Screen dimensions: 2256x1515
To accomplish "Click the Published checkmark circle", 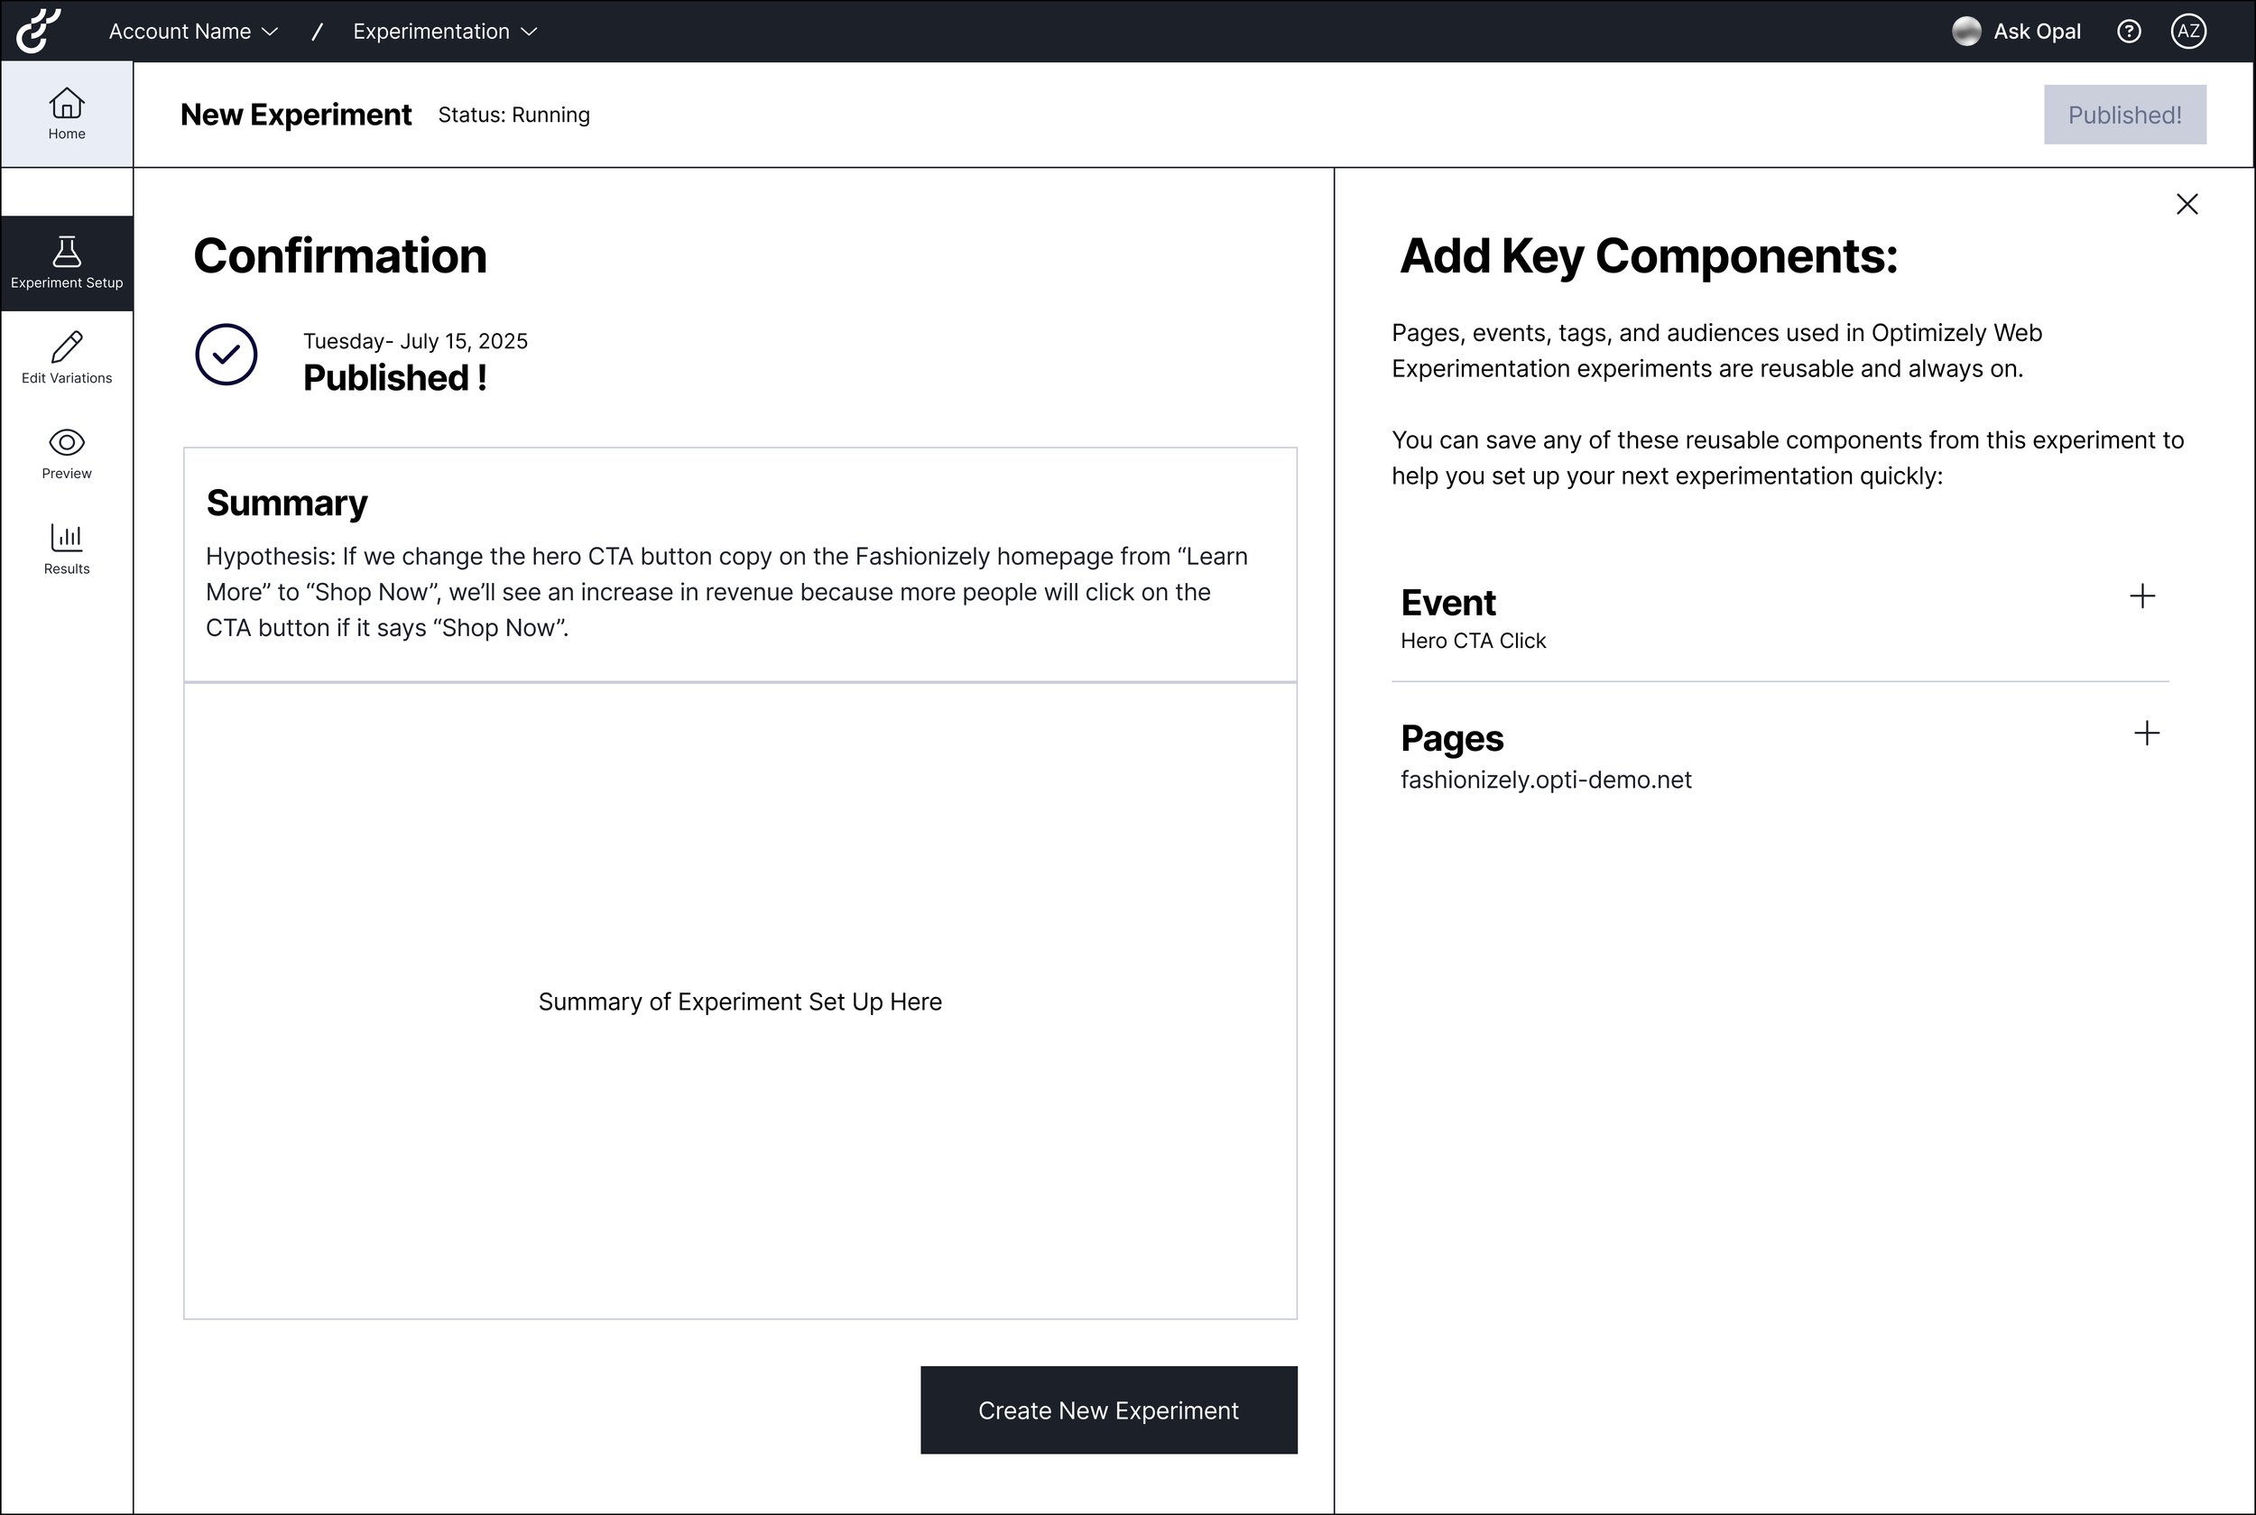I will click(x=227, y=355).
